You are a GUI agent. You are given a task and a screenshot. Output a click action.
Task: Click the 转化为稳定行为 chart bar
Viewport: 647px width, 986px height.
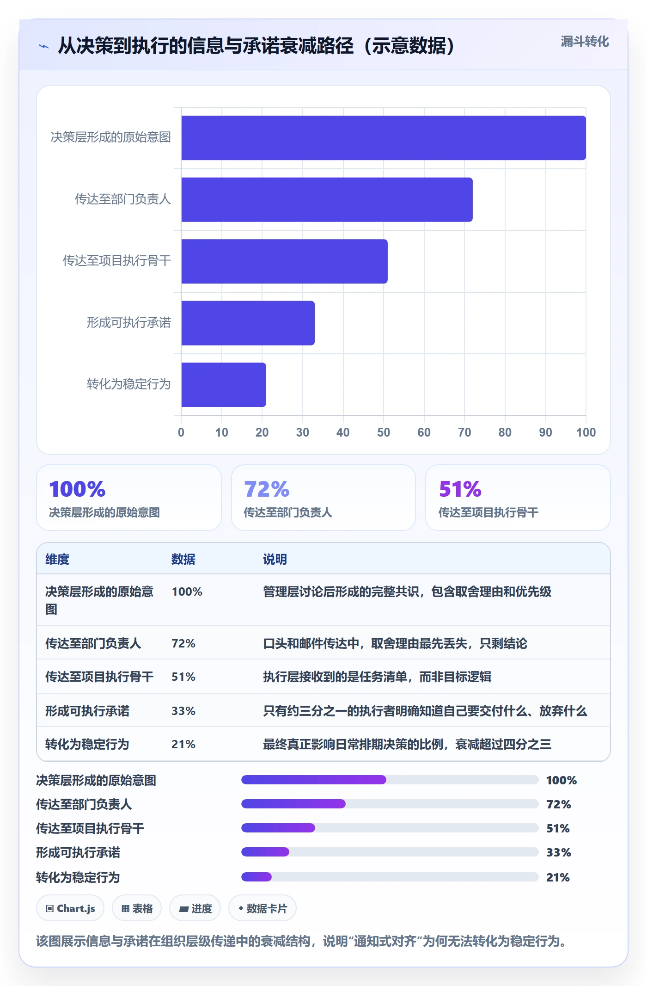click(x=224, y=385)
